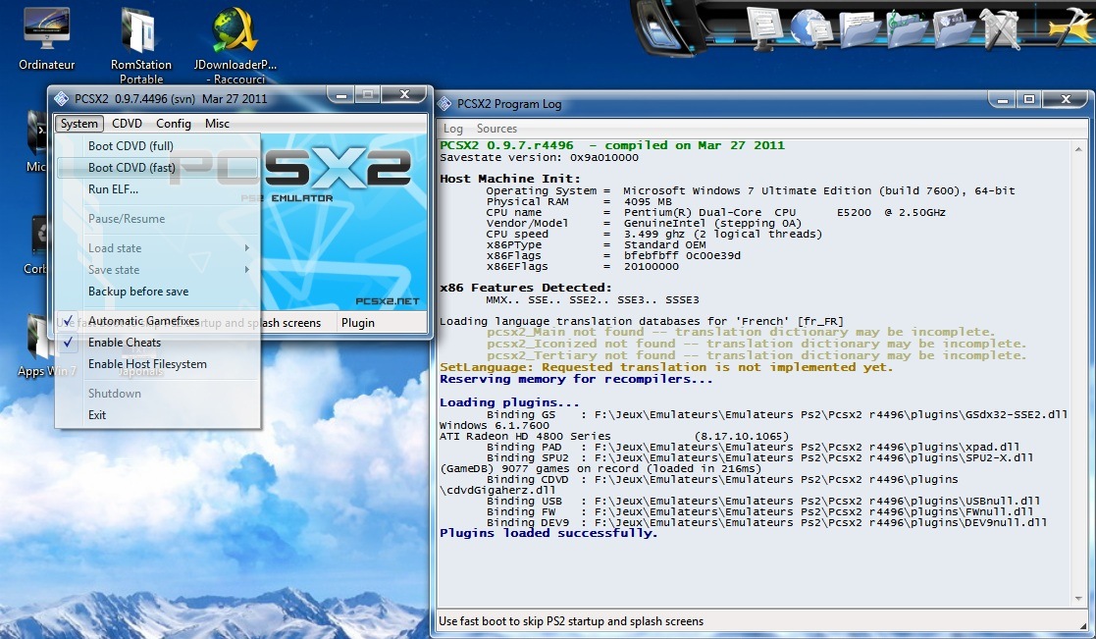Toggle the Automatic Gamefixes option

coord(143,321)
